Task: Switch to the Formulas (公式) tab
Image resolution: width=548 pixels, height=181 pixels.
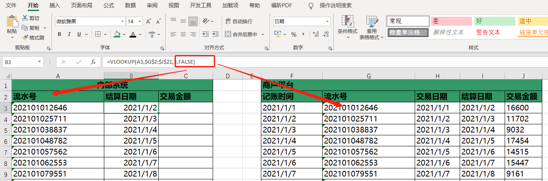Action: (x=109, y=5)
